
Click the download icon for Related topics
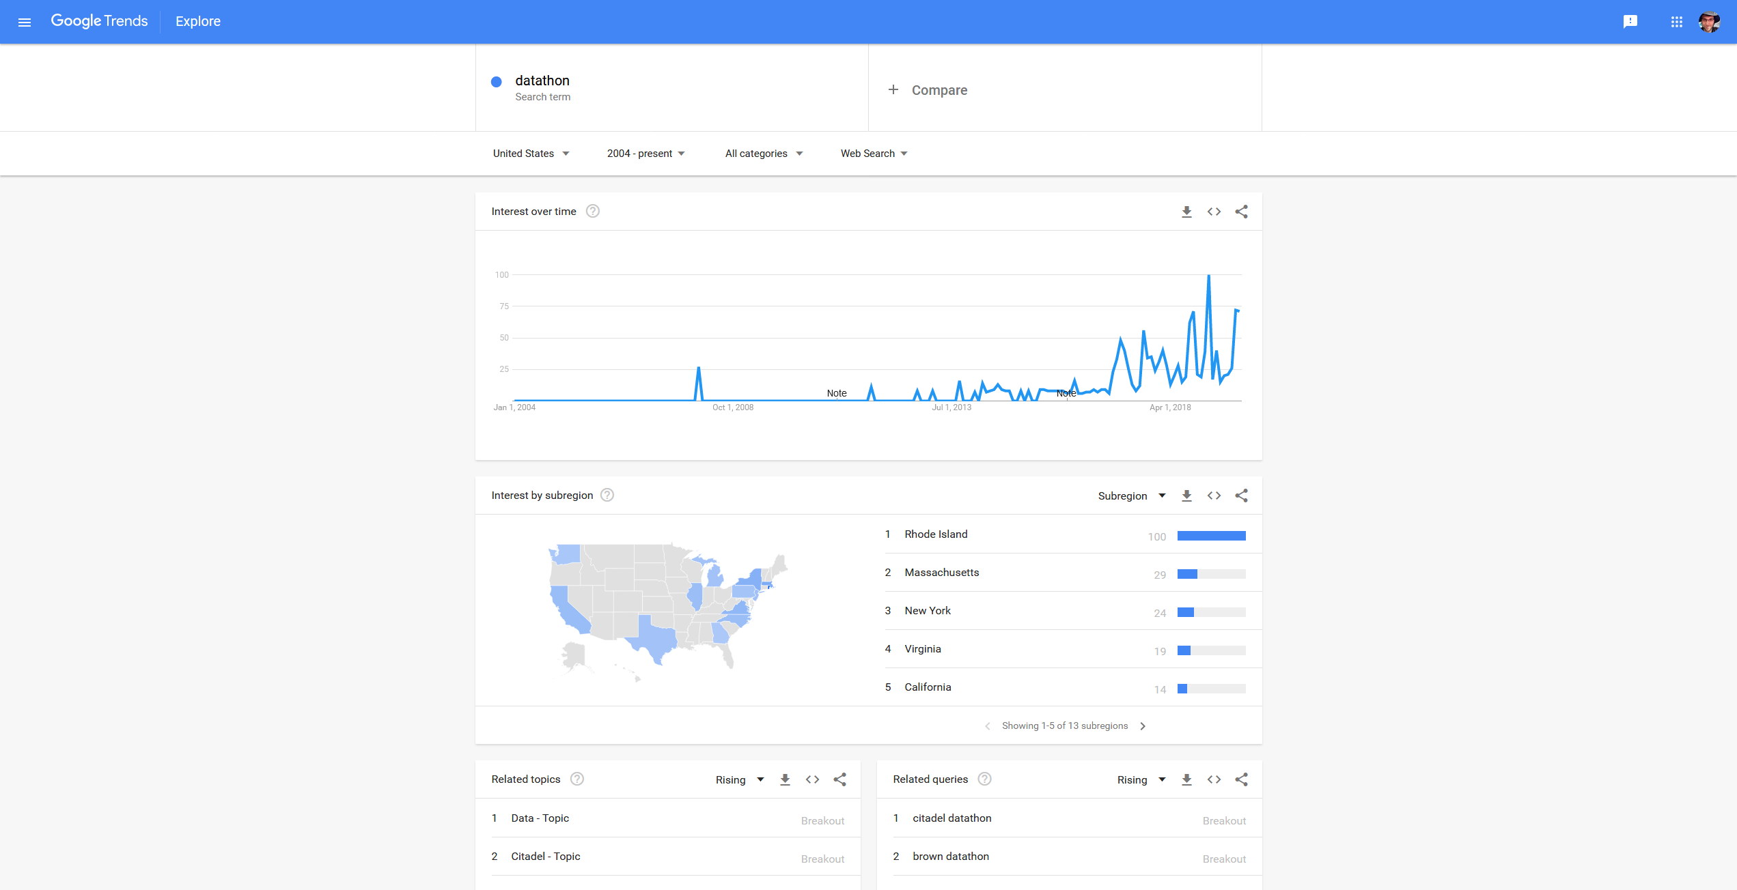click(x=785, y=779)
